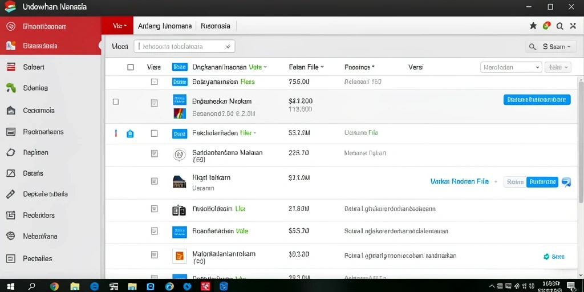Tick the checkbox of Mafortkadantan tolkam
This screenshot has height=292, width=584.
pyautogui.click(x=154, y=255)
